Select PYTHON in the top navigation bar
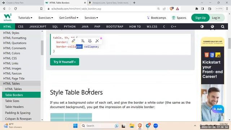 [70, 26]
